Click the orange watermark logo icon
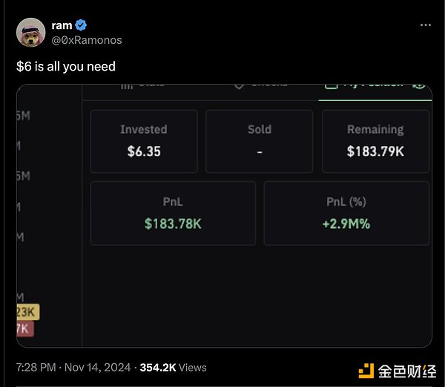The height and width of the screenshot is (387, 445). point(367,370)
